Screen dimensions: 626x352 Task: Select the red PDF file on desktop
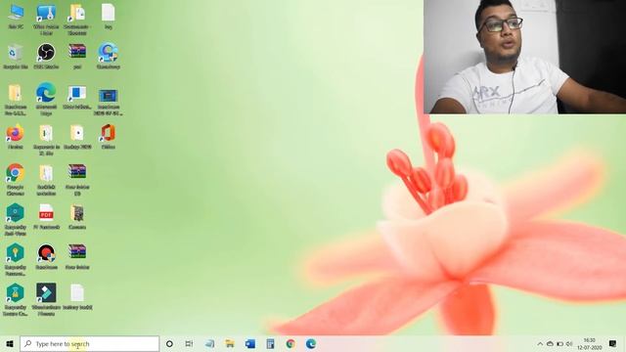pyautogui.click(x=46, y=217)
